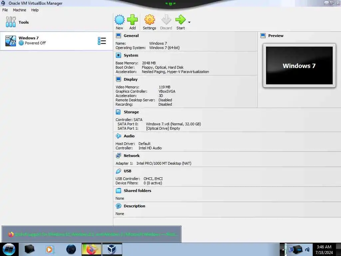Open the round dark globe taskbar icon
Image resolution: width=341 pixels, height=256 pixels.
tap(71, 249)
